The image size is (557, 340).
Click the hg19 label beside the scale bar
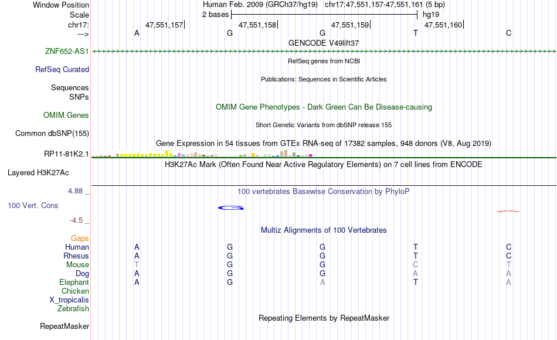pos(431,15)
